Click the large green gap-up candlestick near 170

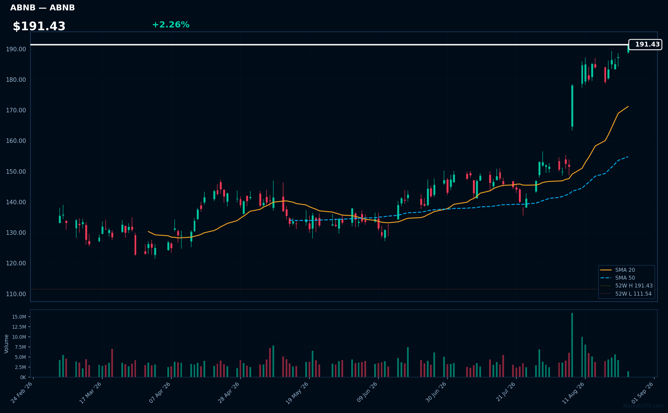[x=572, y=106]
